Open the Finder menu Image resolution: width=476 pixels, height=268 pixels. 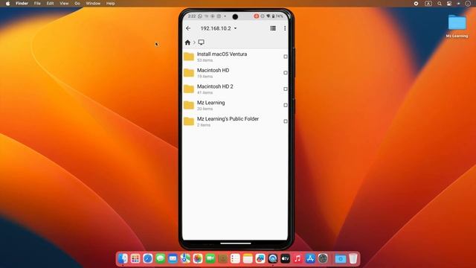22,3
